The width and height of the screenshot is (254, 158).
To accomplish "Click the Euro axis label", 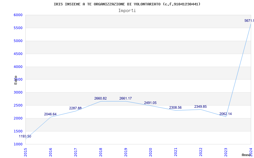I will pyautogui.click(x=16, y=80).
